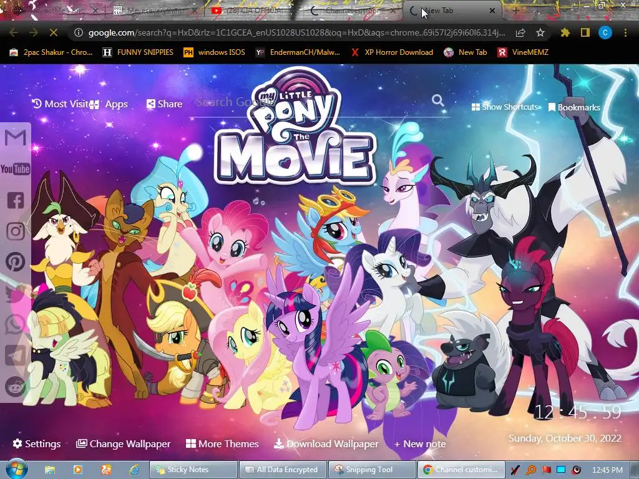Launch Internet Explorer from taskbar
The image size is (639, 479).
tap(134, 470)
